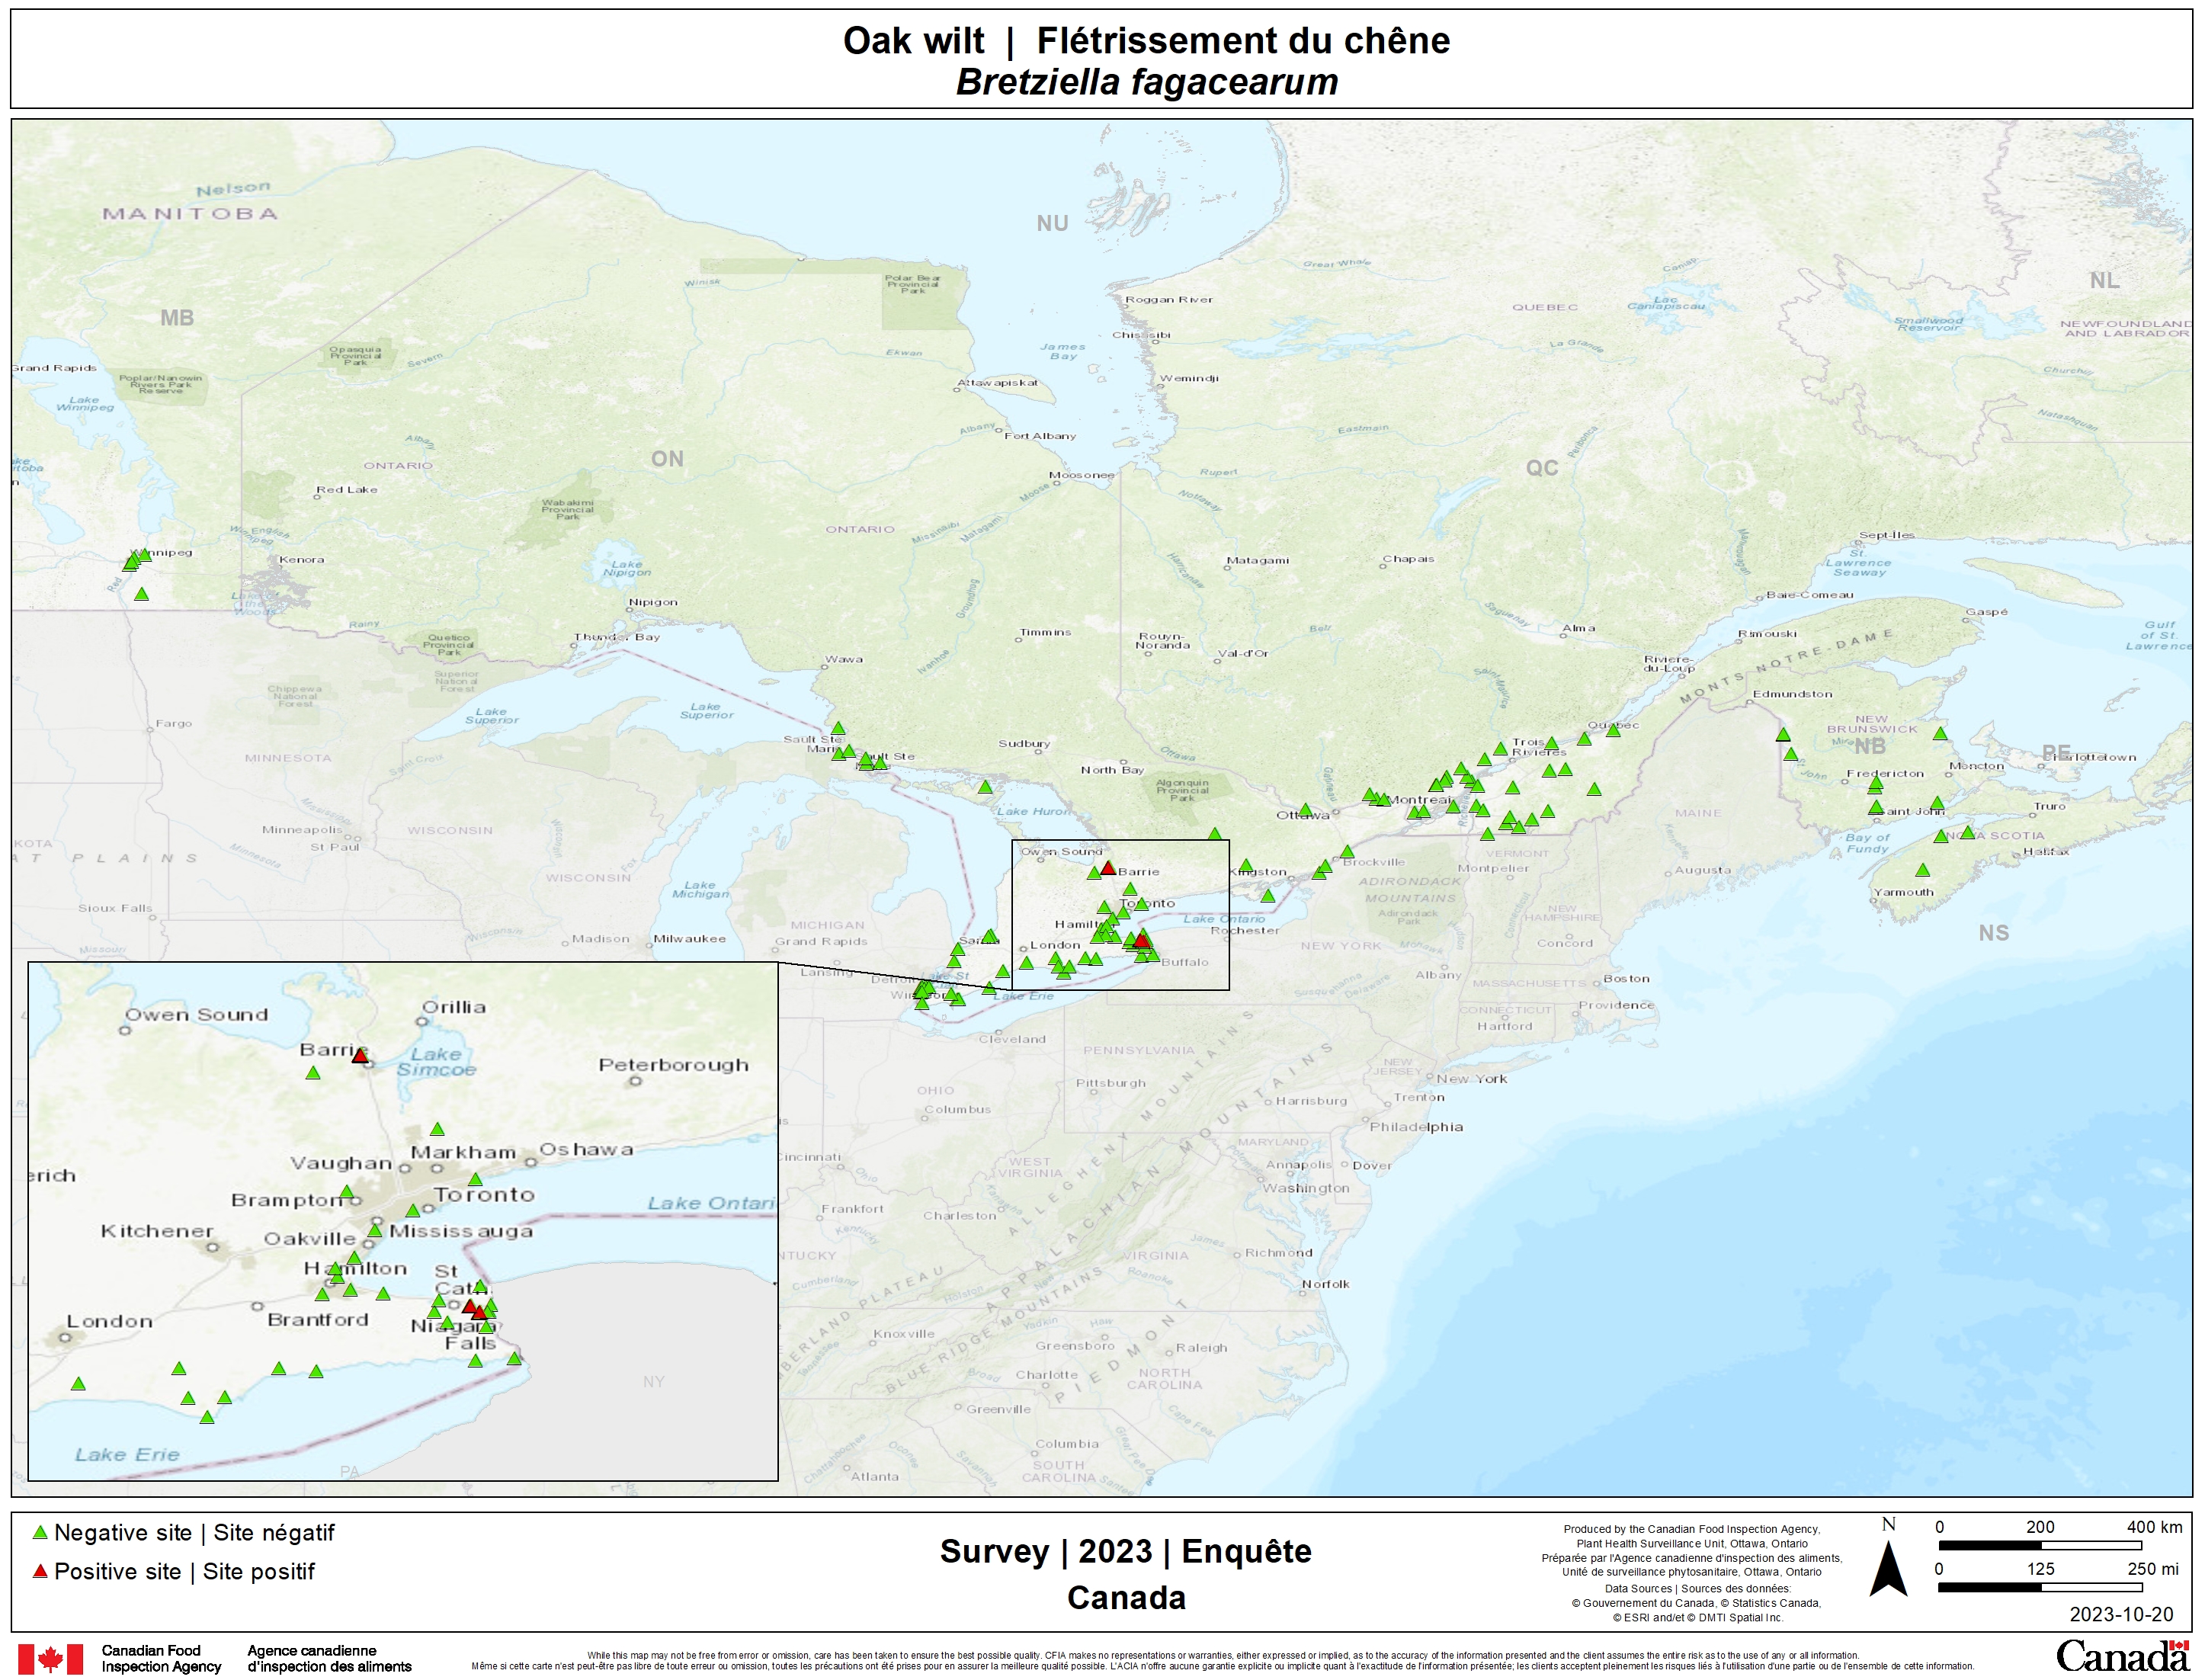Click the green marker above the Lake Huron label
This screenshot has width=2205, height=1680.
(x=985, y=787)
